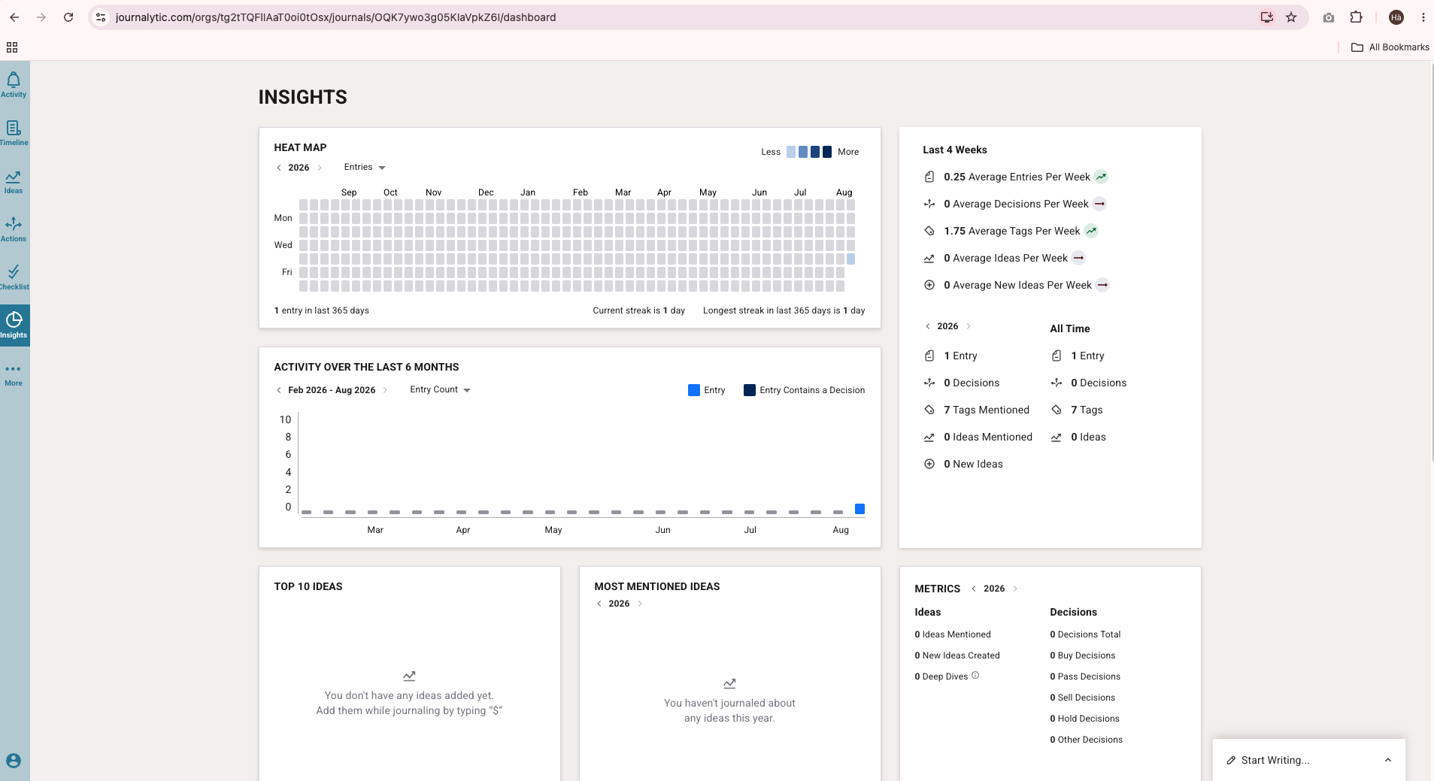This screenshot has width=1434, height=781.
Task: Go to previous year above the Entry stats
Action: (x=927, y=326)
